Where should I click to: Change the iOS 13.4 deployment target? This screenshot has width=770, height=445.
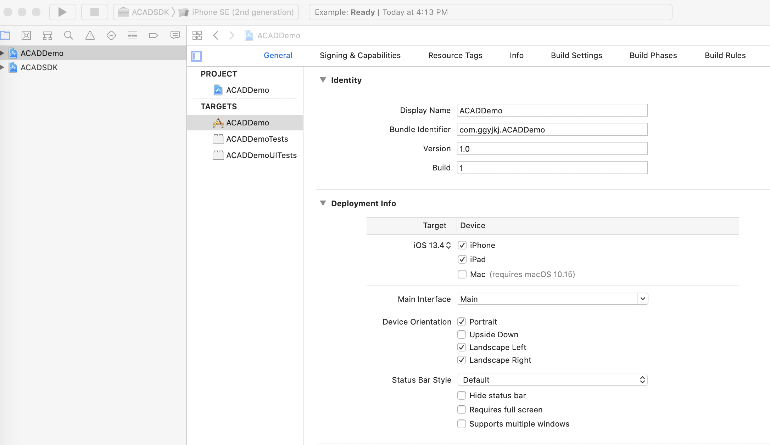(432, 245)
